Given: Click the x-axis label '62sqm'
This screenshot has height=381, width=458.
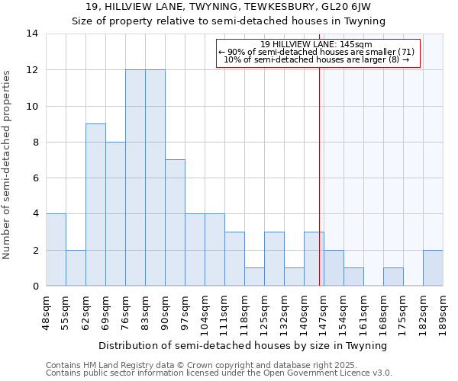Looking at the screenshot, I should coord(85,313).
